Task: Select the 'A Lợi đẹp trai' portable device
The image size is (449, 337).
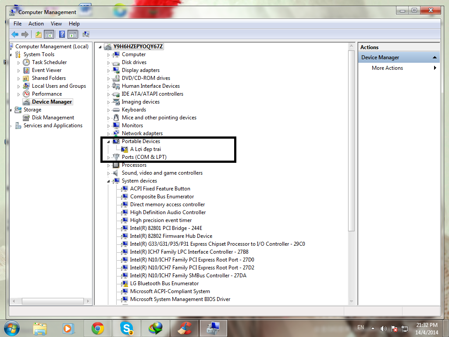Action: tap(145, 149)
